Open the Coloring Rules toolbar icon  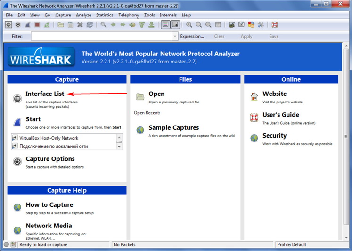[x=251, y=25]
